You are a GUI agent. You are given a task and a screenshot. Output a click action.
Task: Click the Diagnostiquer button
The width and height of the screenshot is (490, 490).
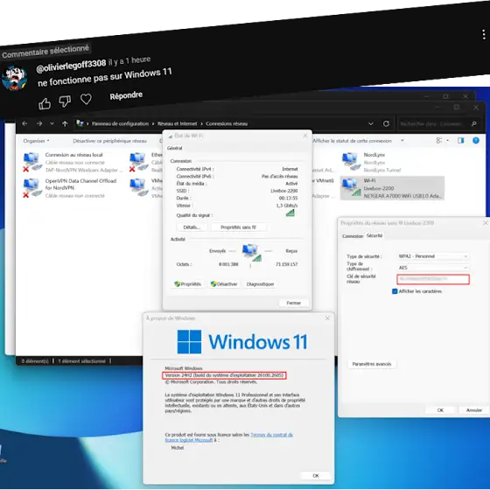260,284
